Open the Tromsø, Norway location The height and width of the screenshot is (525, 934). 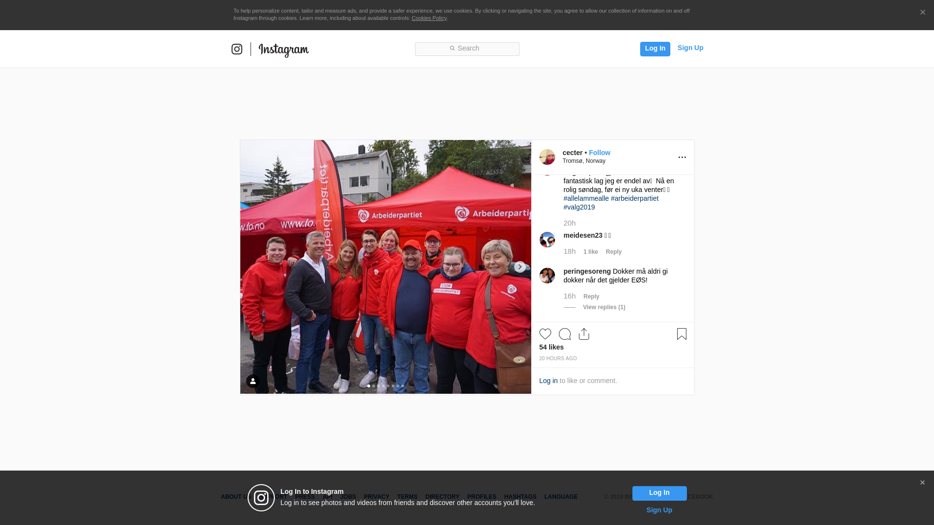click(584, 161)
